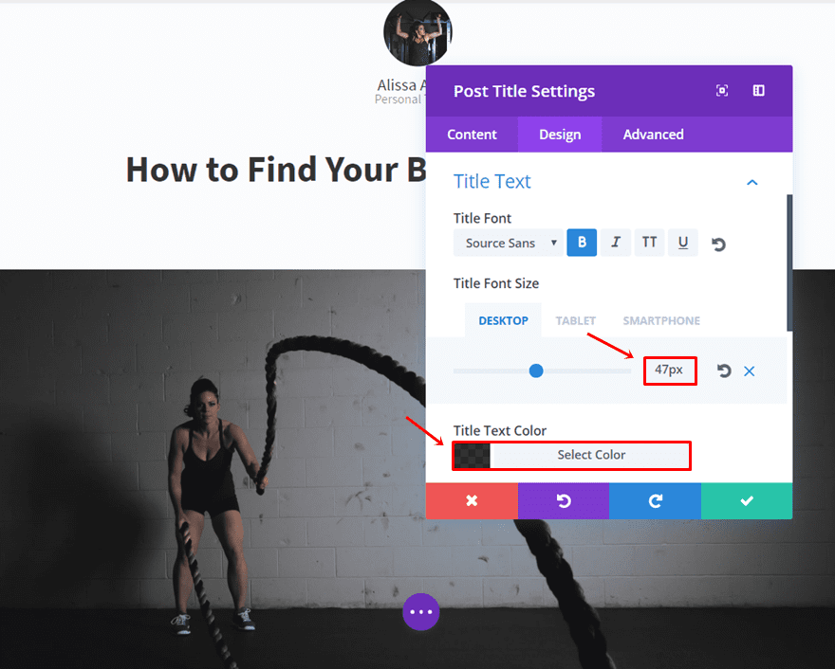
Task: Open the Source Sans font dropdown
Action: 508,243
